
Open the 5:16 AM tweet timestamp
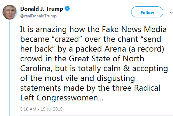28,109
